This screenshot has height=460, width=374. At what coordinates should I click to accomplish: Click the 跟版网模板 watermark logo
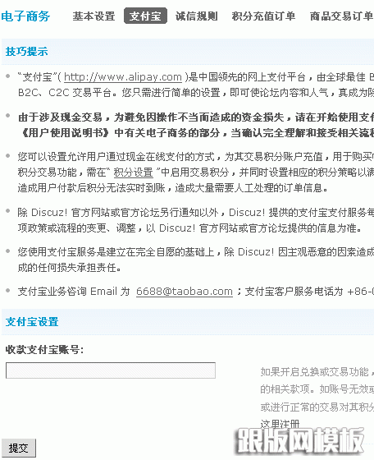tap(300, 440)
